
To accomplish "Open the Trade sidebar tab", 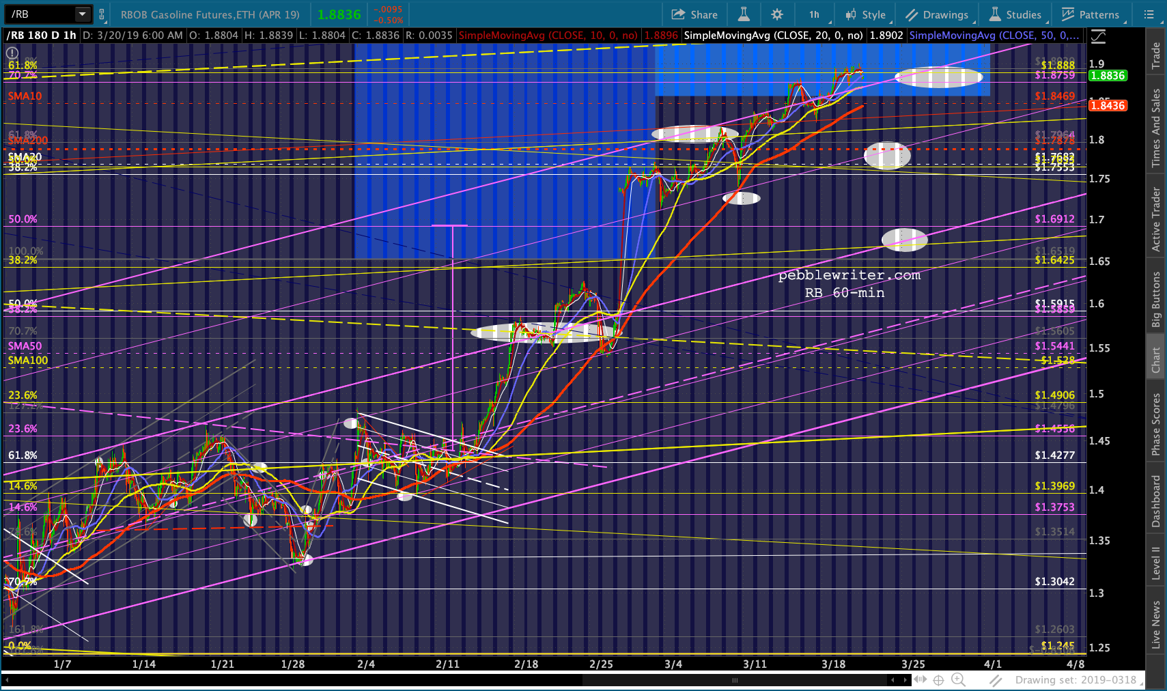I will 1156,56.
